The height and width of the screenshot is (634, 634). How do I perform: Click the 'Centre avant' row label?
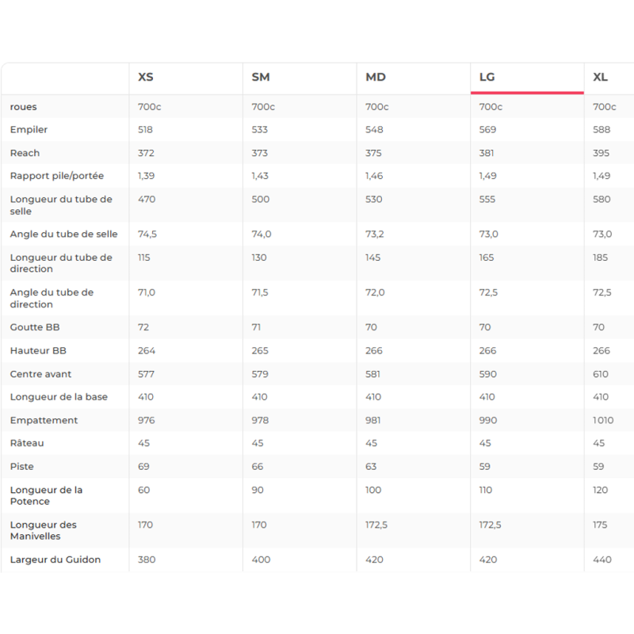(40, 374)
